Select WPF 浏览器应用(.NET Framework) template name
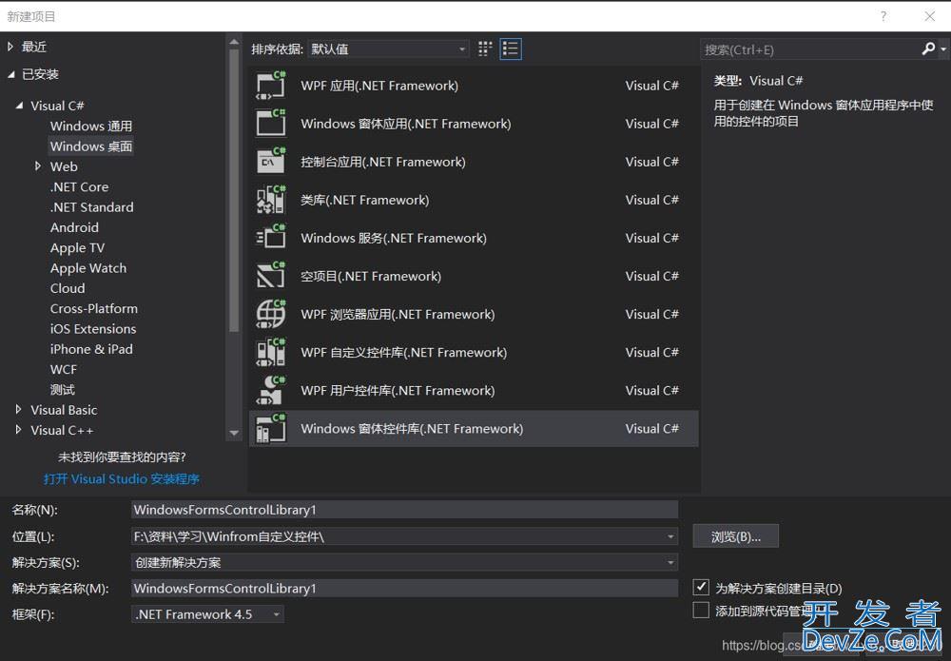 (398, 314)
